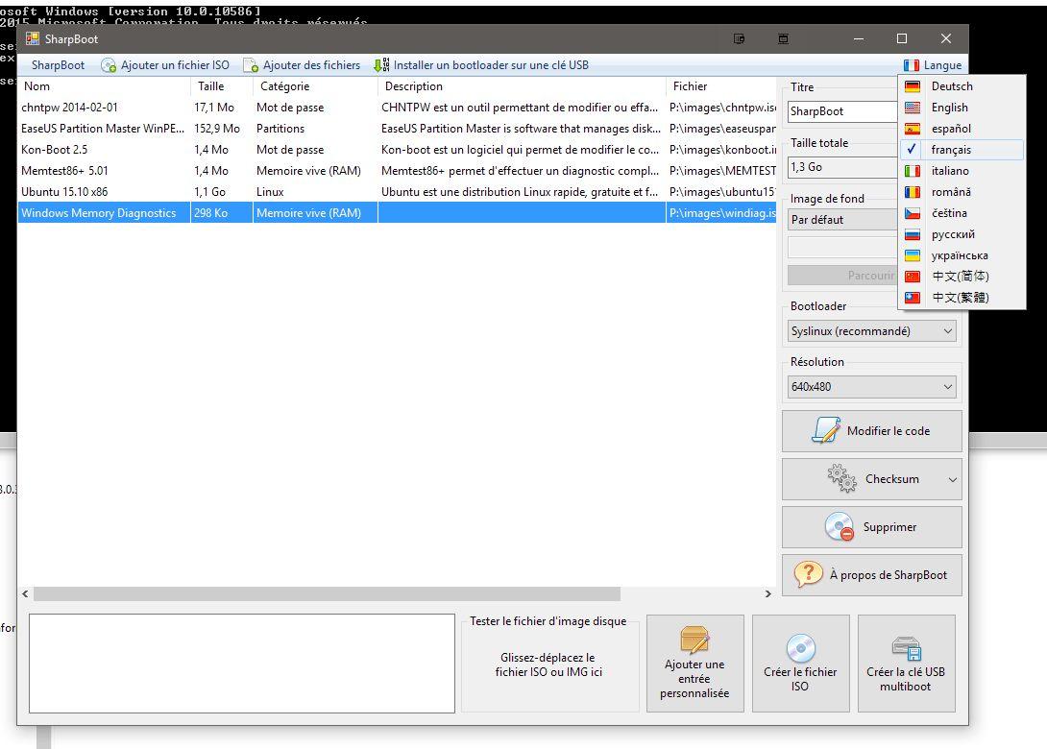Click Installer un bootloader sur une clé USB
The image size is (1047, 749).
tap(481, 65)
